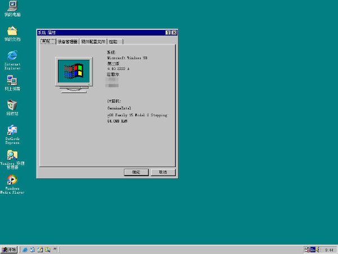This screenshot has width=338, height=254.
Task: Click the "注册为:" label
Action: click(113, 75)
